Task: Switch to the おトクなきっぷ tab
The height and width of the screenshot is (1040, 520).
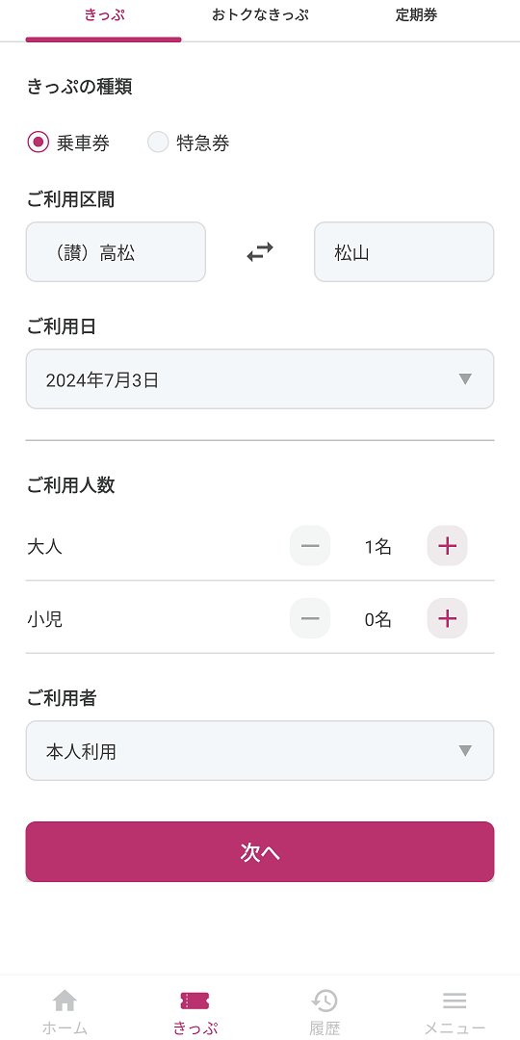Action: [260, 15]
